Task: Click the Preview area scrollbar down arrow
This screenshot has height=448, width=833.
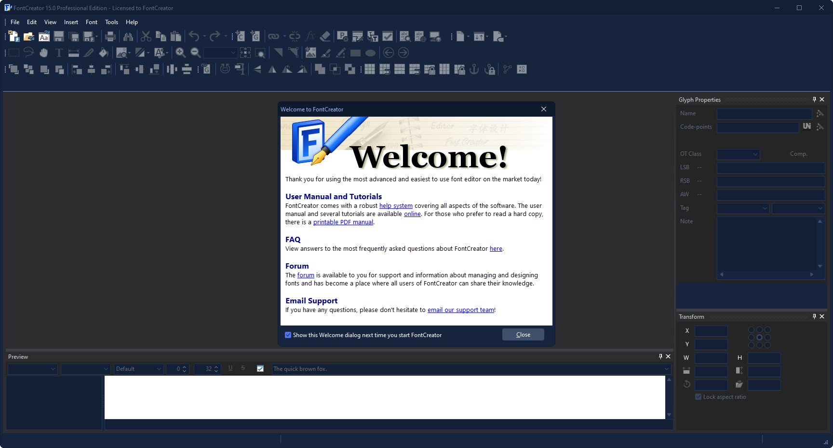Action: click(669, 415)
